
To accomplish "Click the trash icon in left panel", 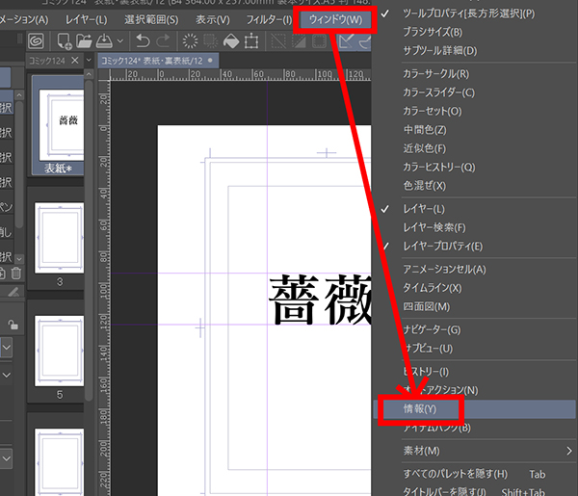I will click(15, 274).
